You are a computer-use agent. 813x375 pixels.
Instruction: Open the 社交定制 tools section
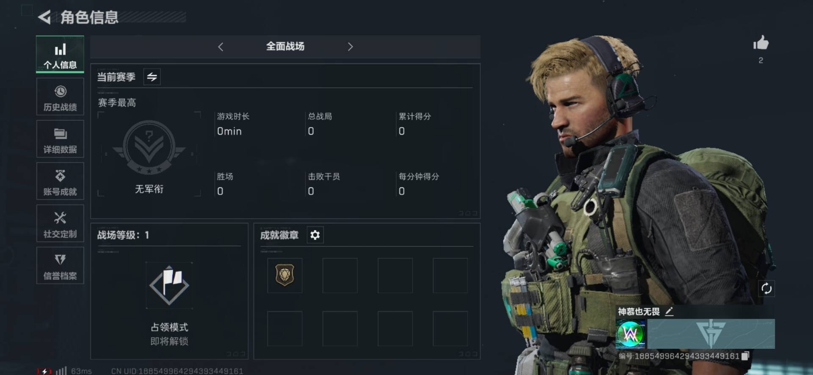coord(60,224)
